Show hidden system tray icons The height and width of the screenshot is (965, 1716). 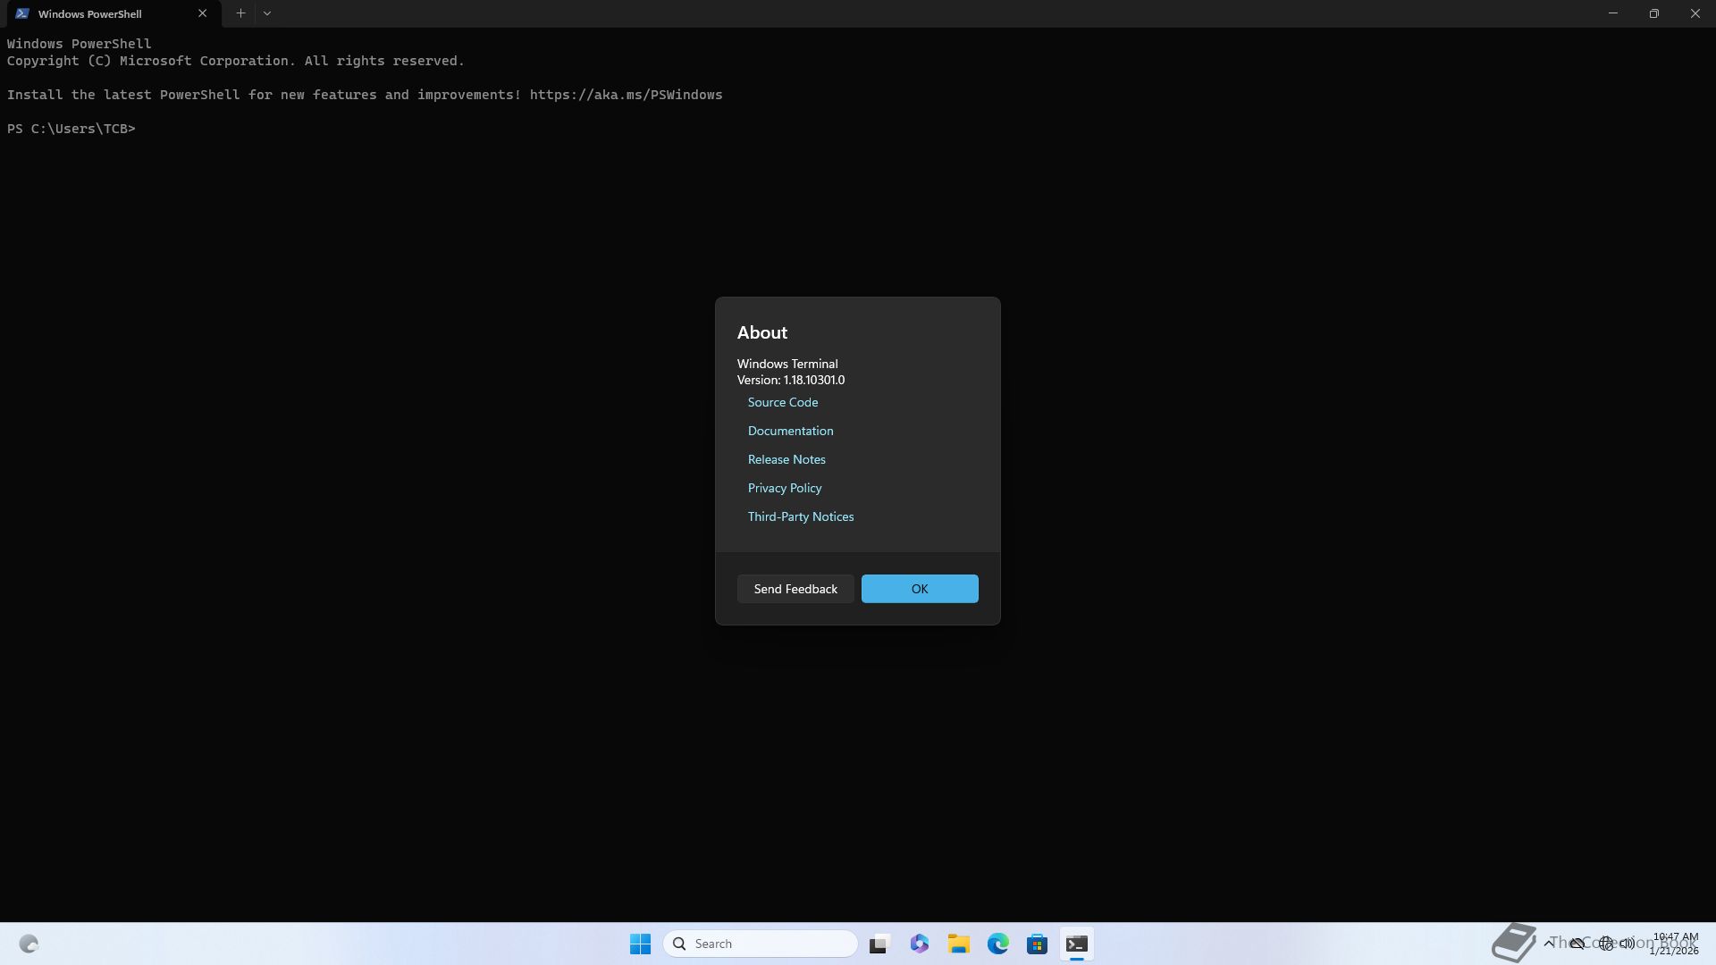click(1548, 943)
